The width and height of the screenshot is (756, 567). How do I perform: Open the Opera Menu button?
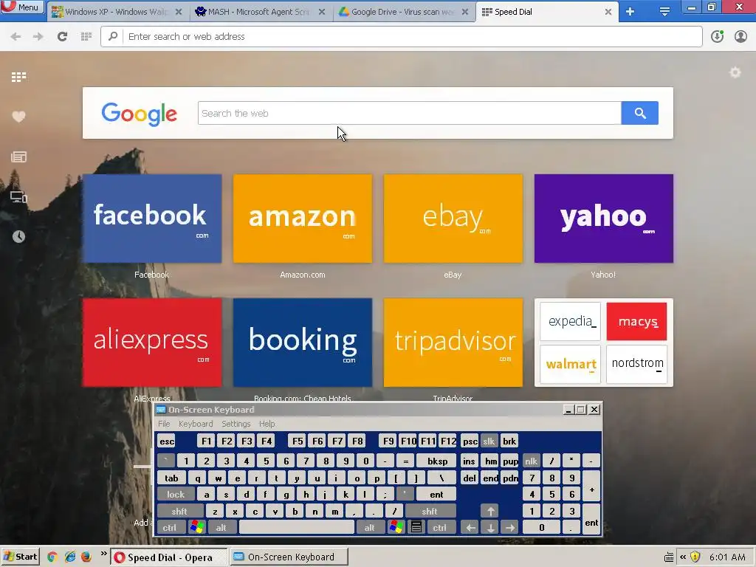point(22,7)
